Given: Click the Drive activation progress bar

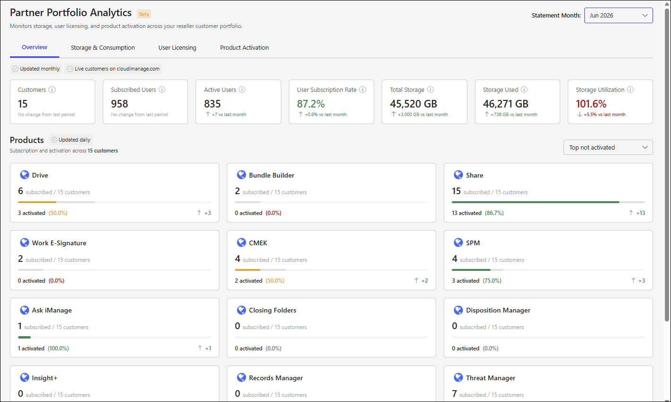Looking at the screenshot, I should pyautogui.click(x=115, y=202).
